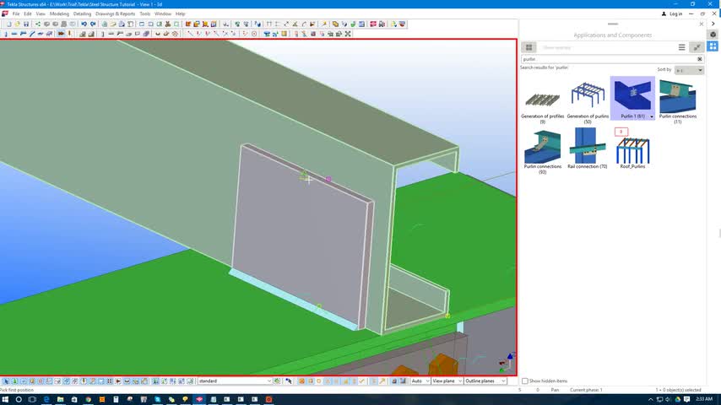Toggle the Snap to points orange switch
This screenshot has width=721, height=405.
tap(301, 381)
